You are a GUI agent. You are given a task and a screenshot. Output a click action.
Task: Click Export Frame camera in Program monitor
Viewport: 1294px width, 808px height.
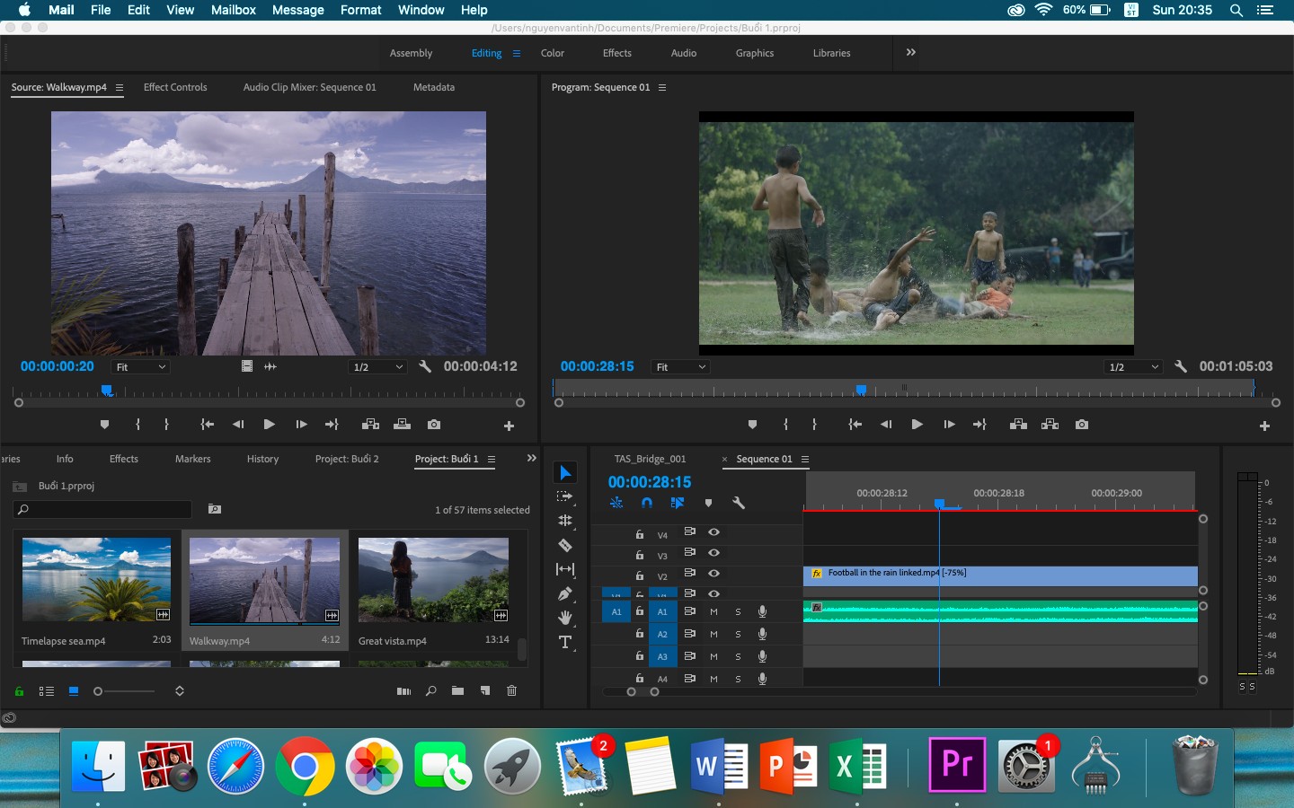(1082, 425)
